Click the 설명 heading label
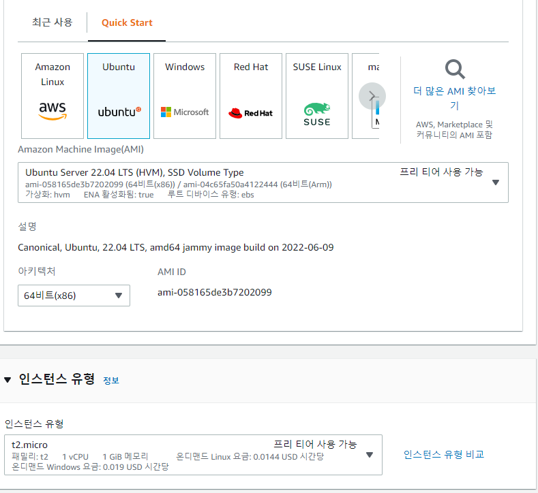 tap(27, 226)
